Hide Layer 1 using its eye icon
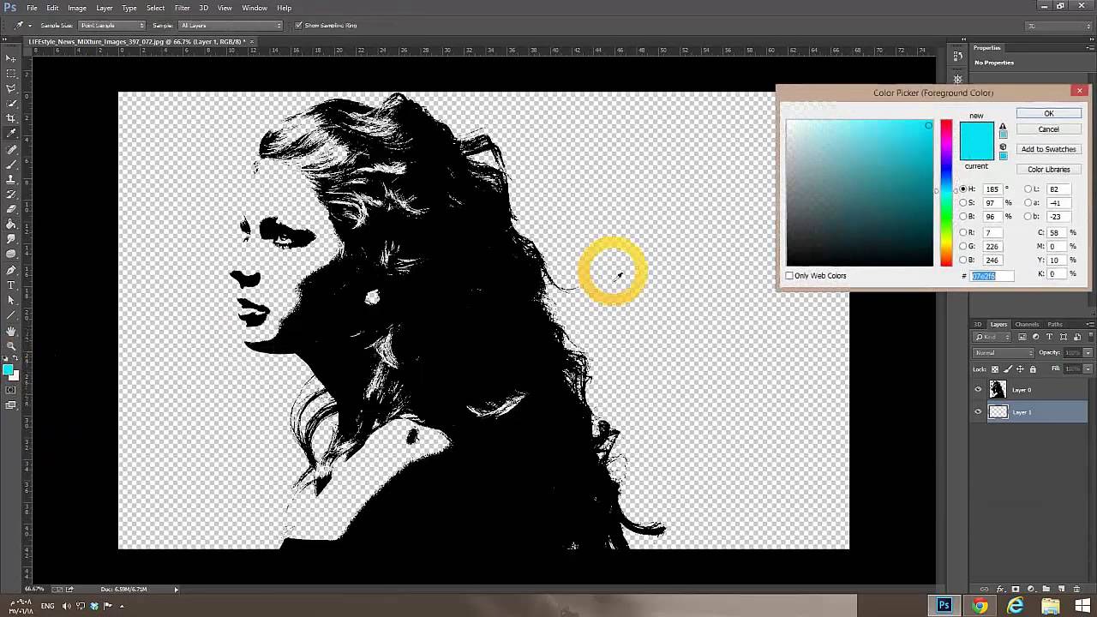1097x617 pixels. (978, 411)
